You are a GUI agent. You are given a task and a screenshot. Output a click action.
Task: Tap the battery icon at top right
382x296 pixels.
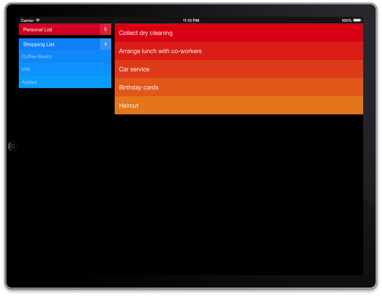coord(357,20)
